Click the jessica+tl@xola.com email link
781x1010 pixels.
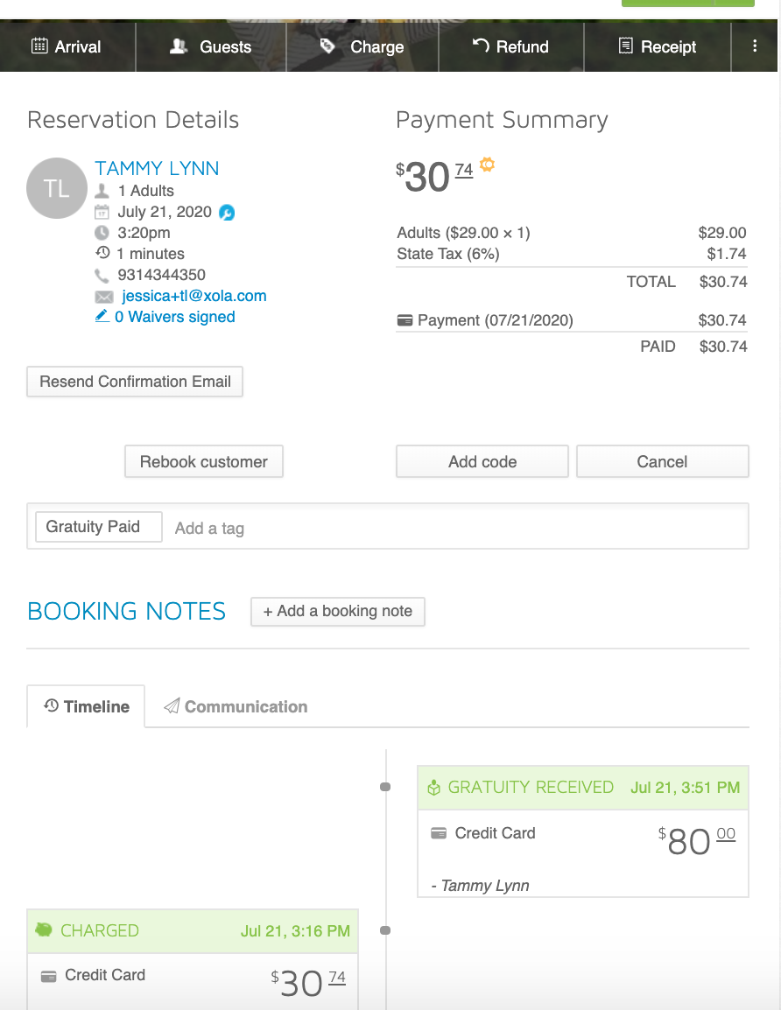click(194, 296)
